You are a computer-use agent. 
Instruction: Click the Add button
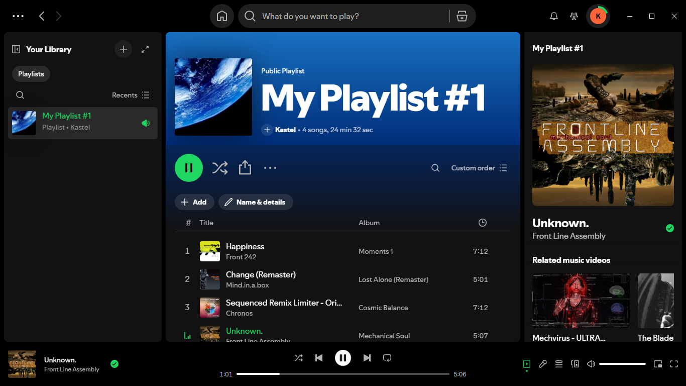pos(194,202)
